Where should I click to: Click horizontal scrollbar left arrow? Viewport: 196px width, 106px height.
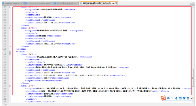pos(3,104)
